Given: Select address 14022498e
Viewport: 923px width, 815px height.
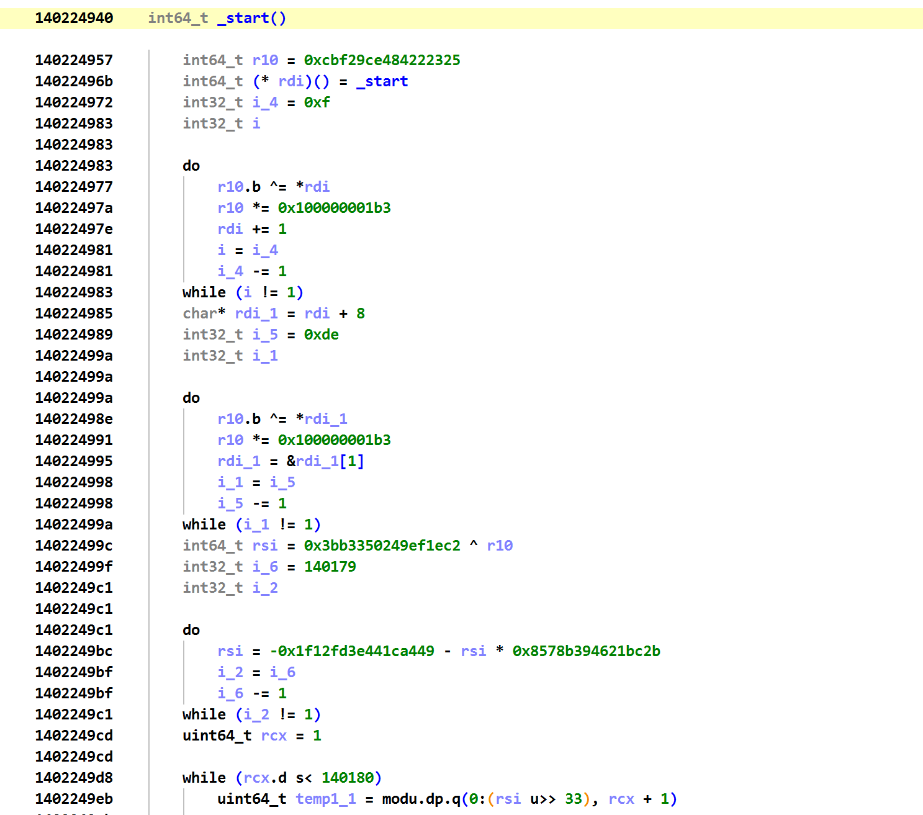Looking at the screenshot, I should [x=74, y=419].
